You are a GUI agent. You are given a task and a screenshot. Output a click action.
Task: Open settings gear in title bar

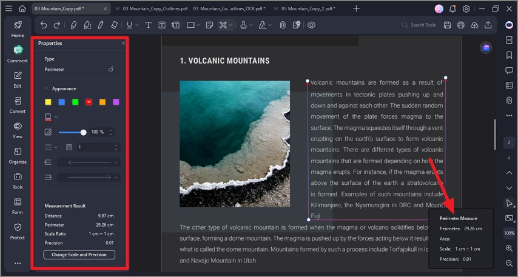pos(466,9)
